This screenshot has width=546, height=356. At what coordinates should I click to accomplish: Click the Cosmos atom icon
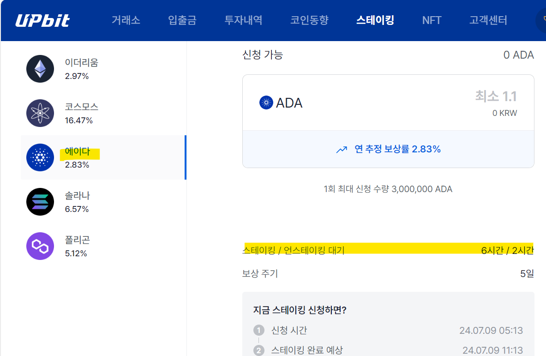click(x=40, y=113)
